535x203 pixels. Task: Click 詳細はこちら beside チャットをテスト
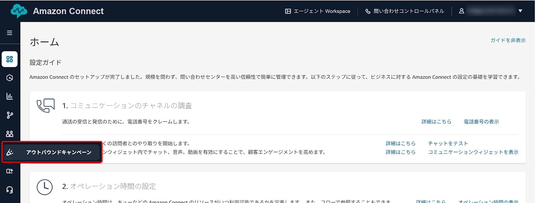click(x=400, y=144)
